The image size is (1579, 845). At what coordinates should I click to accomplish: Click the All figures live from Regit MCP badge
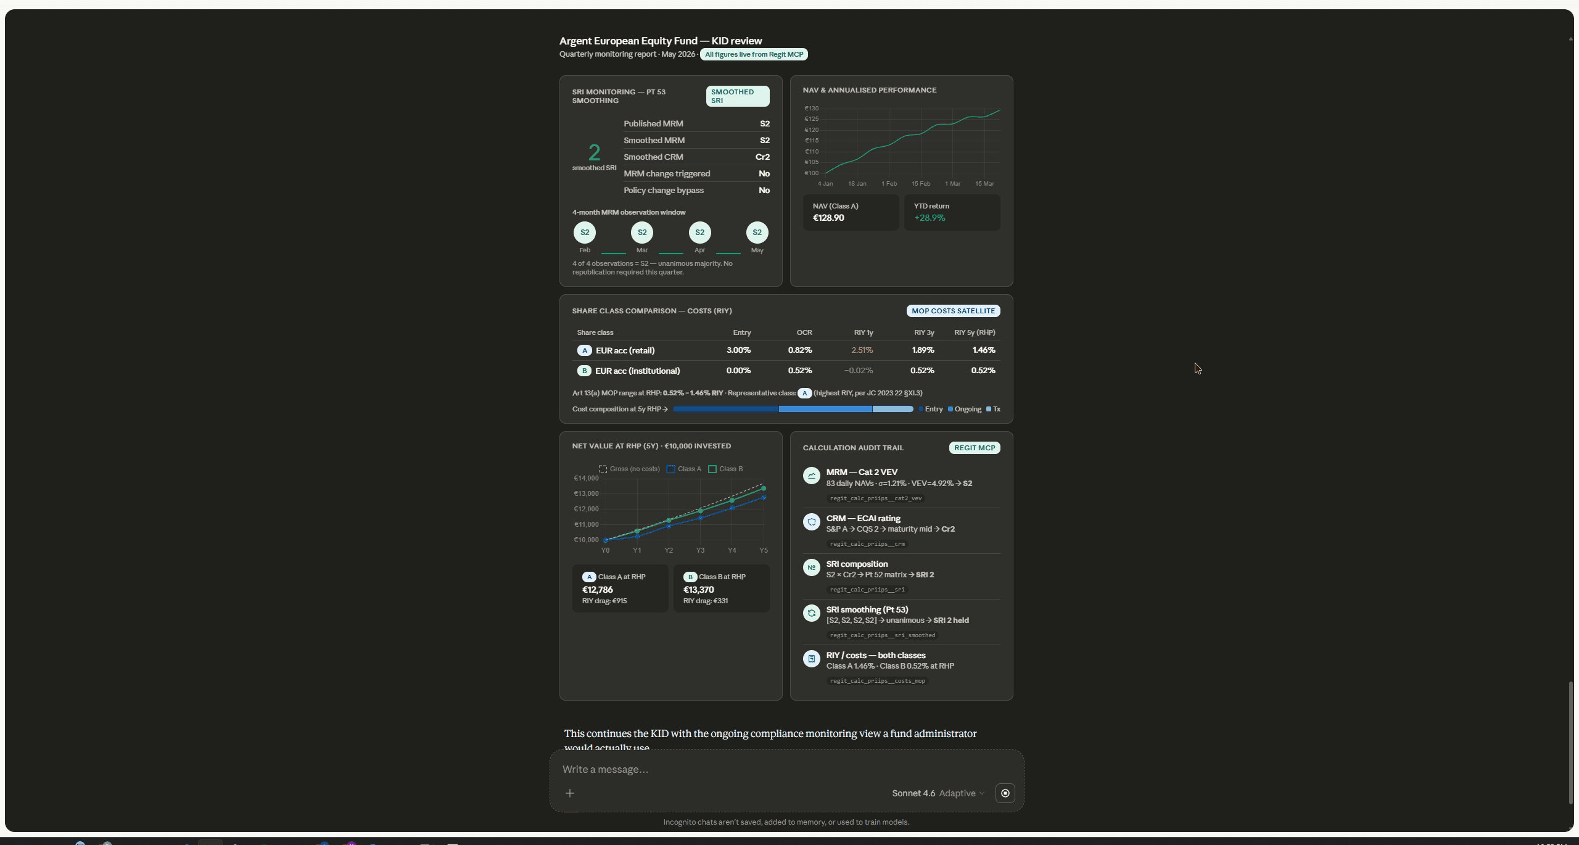click(754, 54)
